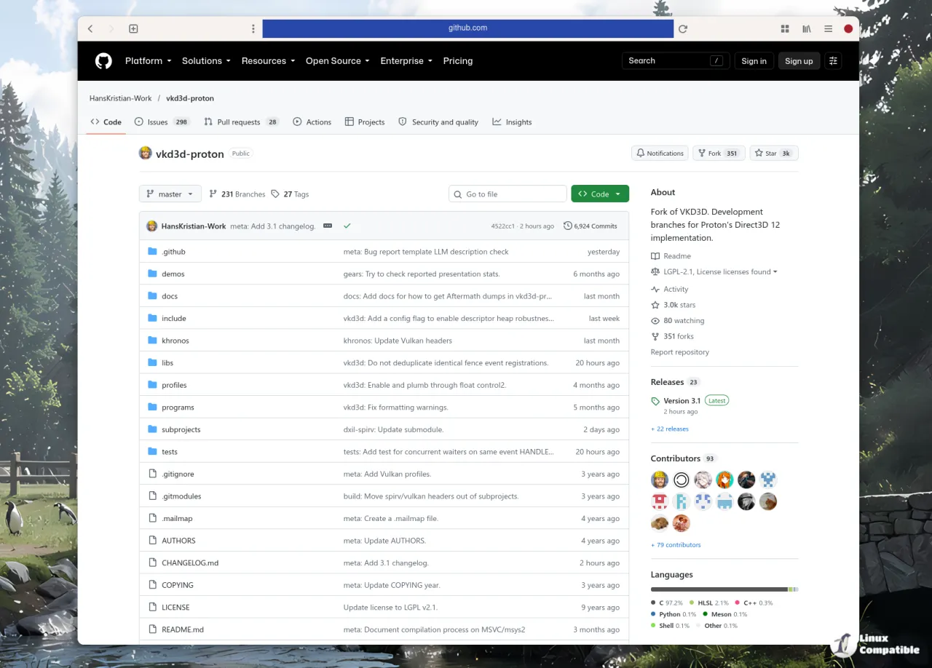
Task: Go back with the browser back arrow
Action: [90, 28]
